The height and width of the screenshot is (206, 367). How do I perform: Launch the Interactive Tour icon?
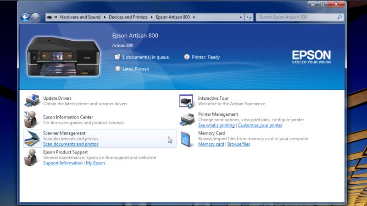pyautogui.click(x=186, y=101)
